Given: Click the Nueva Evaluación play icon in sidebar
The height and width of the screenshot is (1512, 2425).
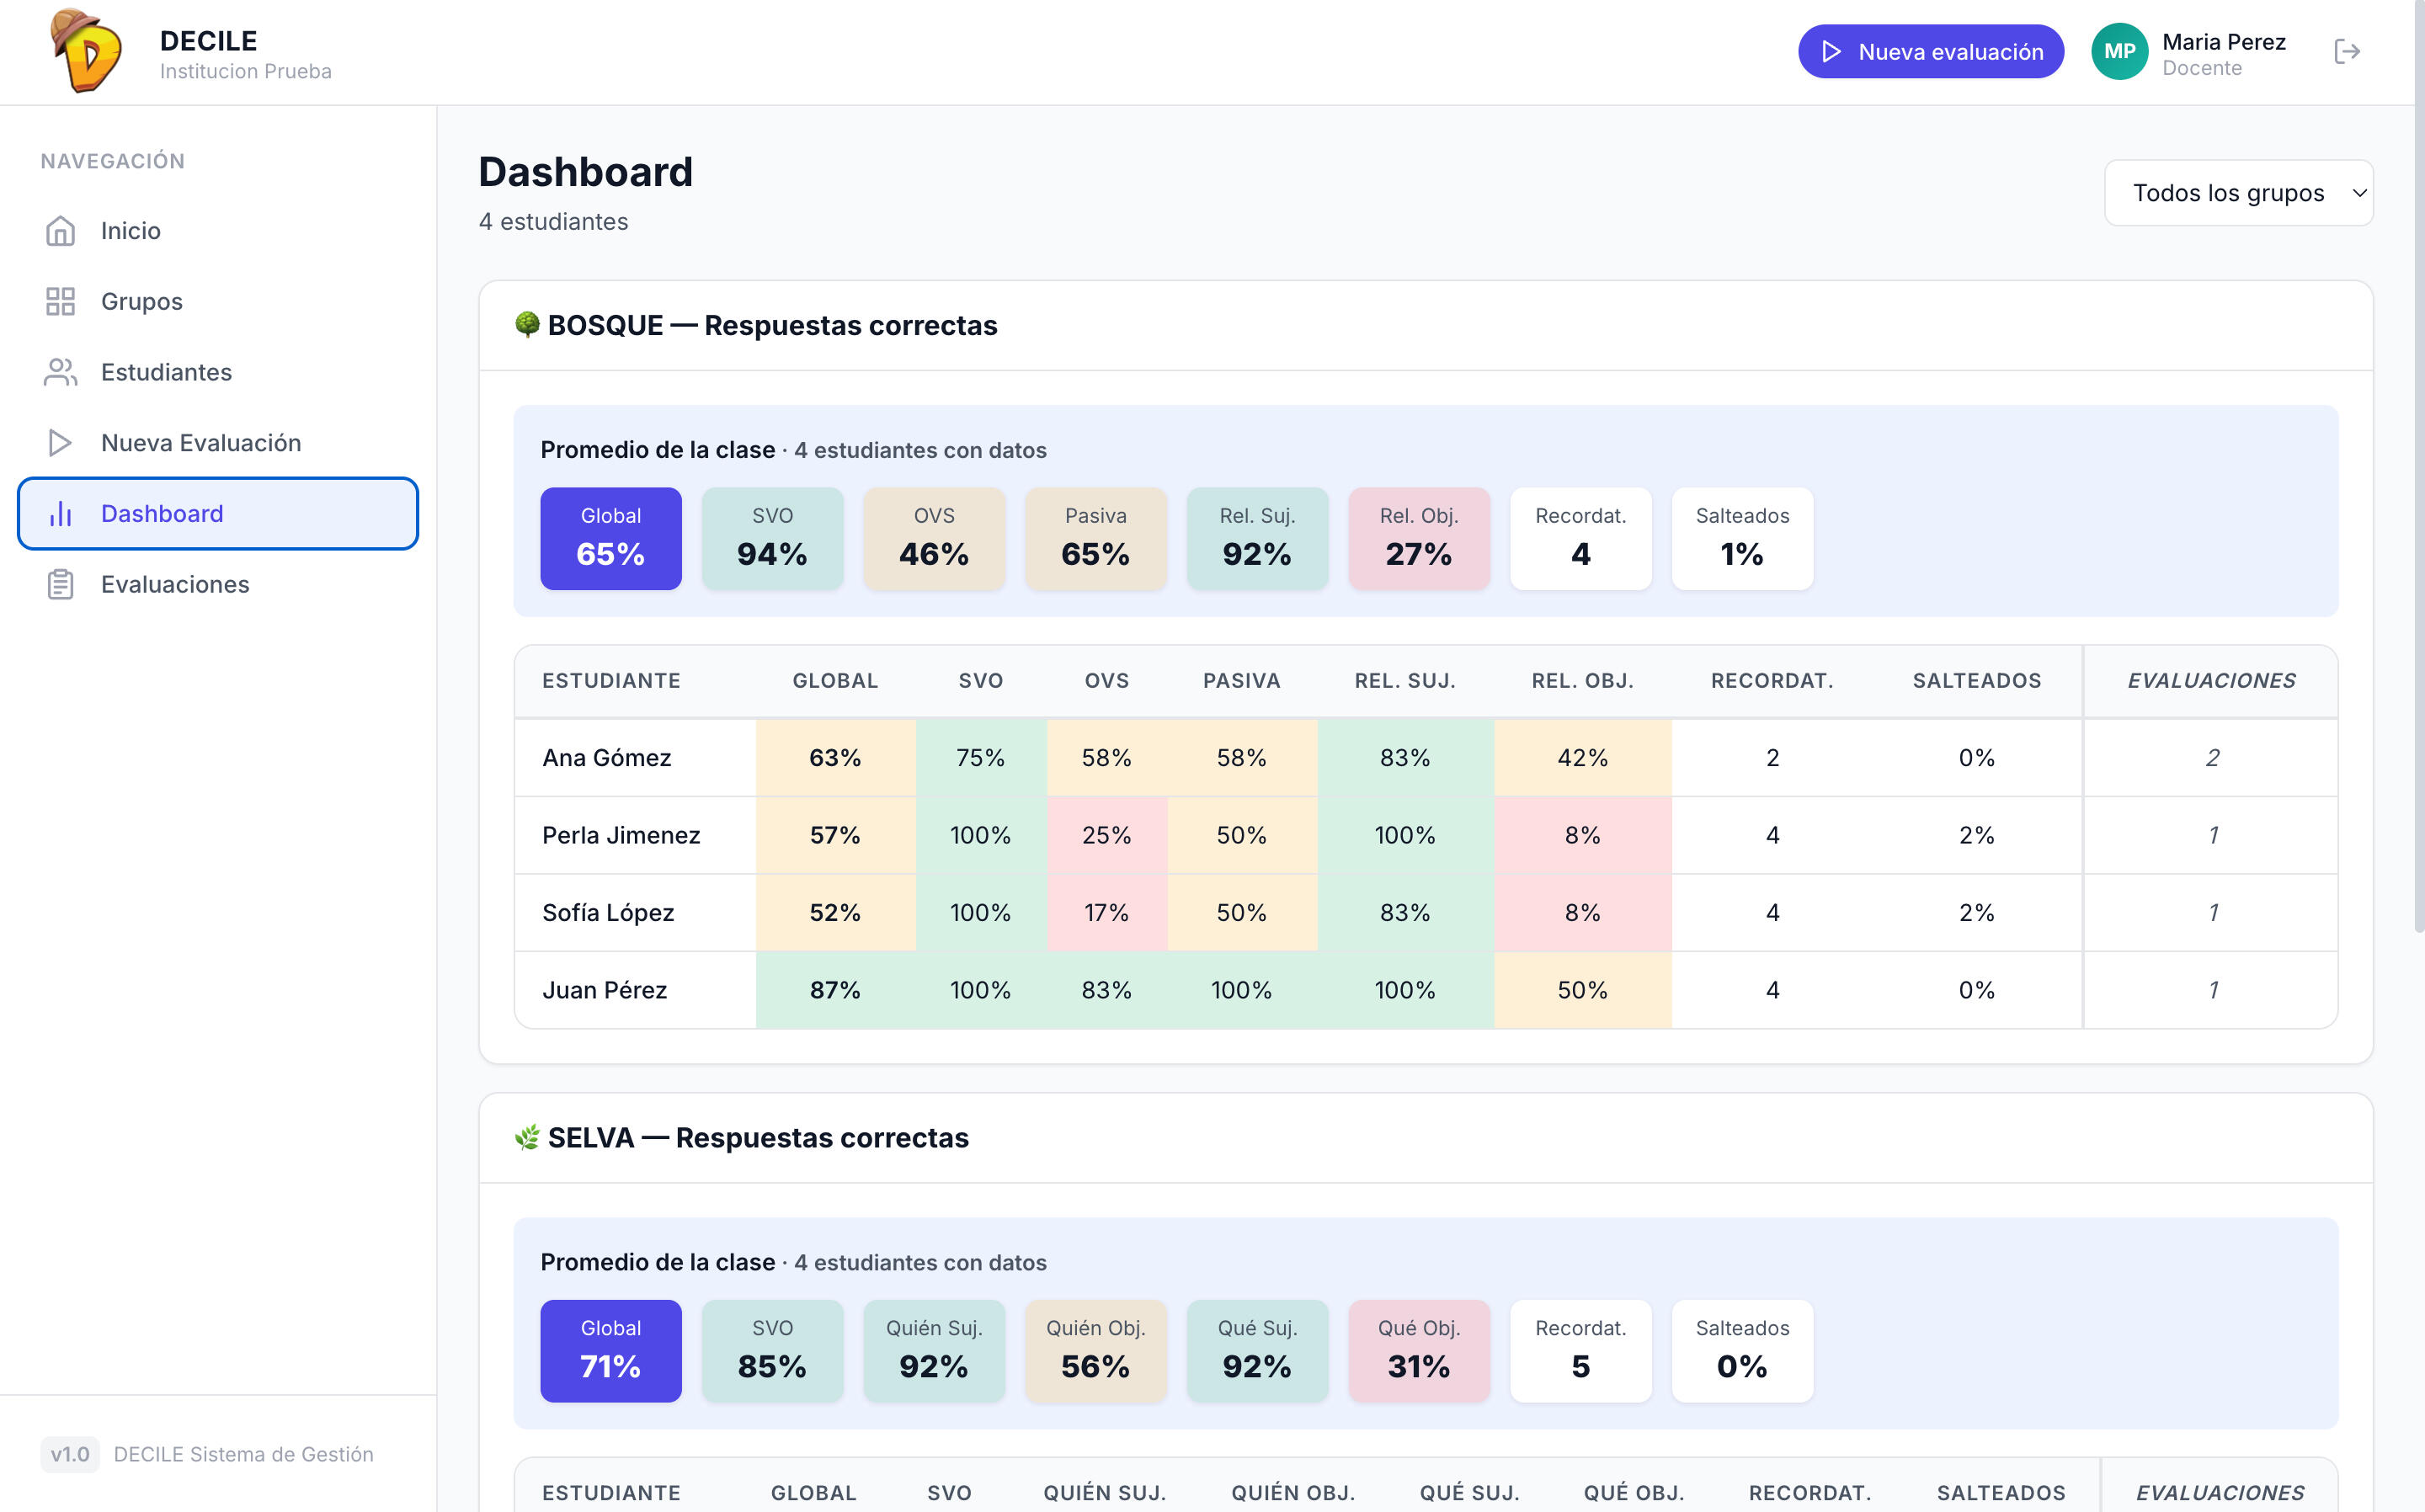Looking at the screenshot, I should coord(60,443).
